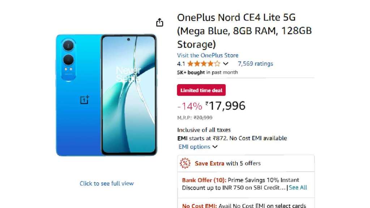Open the OnePlus phone product image
The width and height of the screenshot is (370, 208).
click(x=106, y=95)
